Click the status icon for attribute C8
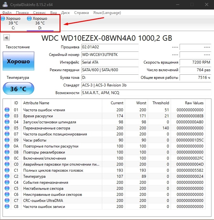 7,206
